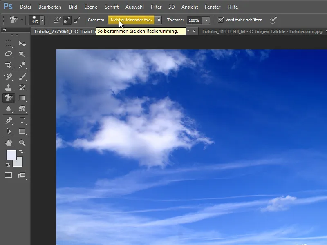This screenshot has width=327, height=245.
Task: Select the Move tool
Action: click(x=22, y=44)
